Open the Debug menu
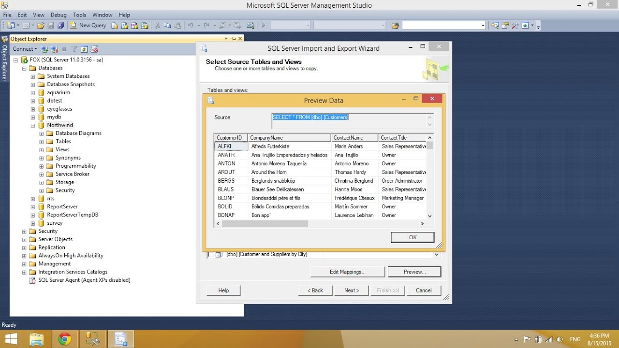The width and height of the screenshot is (619, 348). click(x=59, y=15)
